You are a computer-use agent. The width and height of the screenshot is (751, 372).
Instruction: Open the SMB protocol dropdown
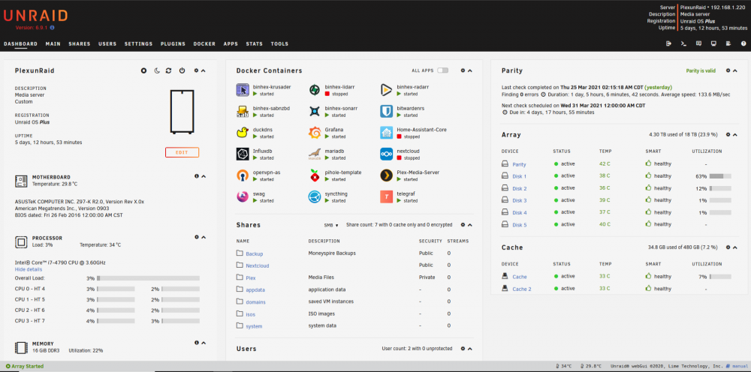tap(331, 225)
